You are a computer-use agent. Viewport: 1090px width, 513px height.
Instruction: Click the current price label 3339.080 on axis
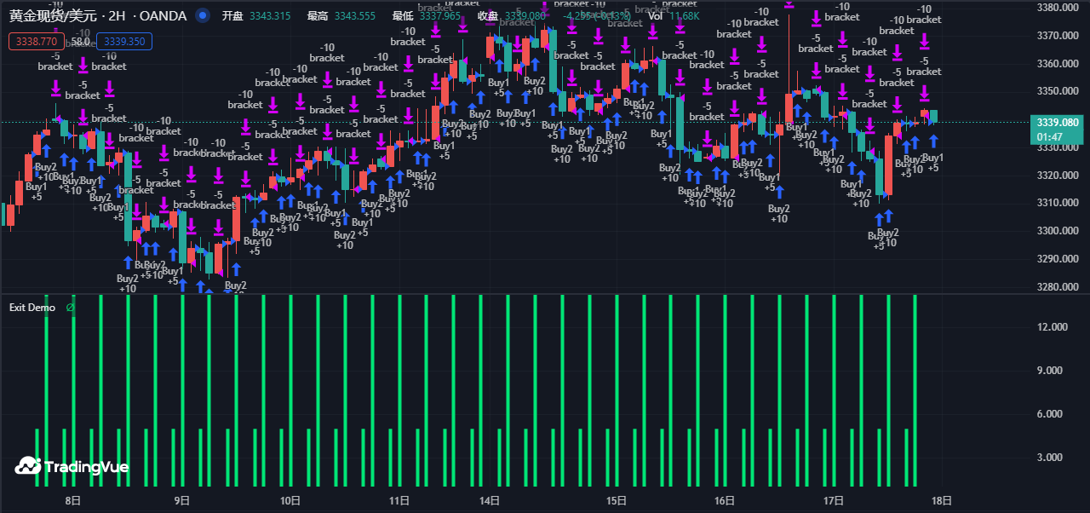coord(1056,123)
